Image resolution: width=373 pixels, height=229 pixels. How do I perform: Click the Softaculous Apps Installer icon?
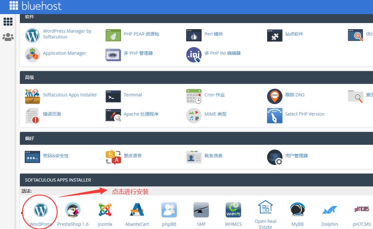tap(32, 96)
